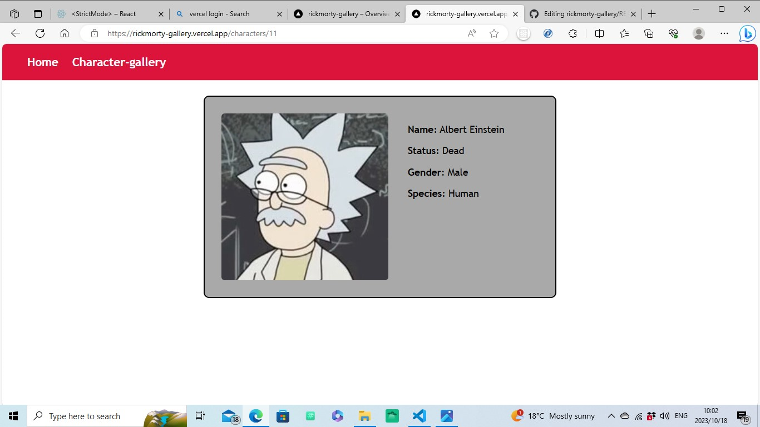The image size is (760, 427).
Task: Show hidden icons in the system tray
Action: (x=610, y=416)
